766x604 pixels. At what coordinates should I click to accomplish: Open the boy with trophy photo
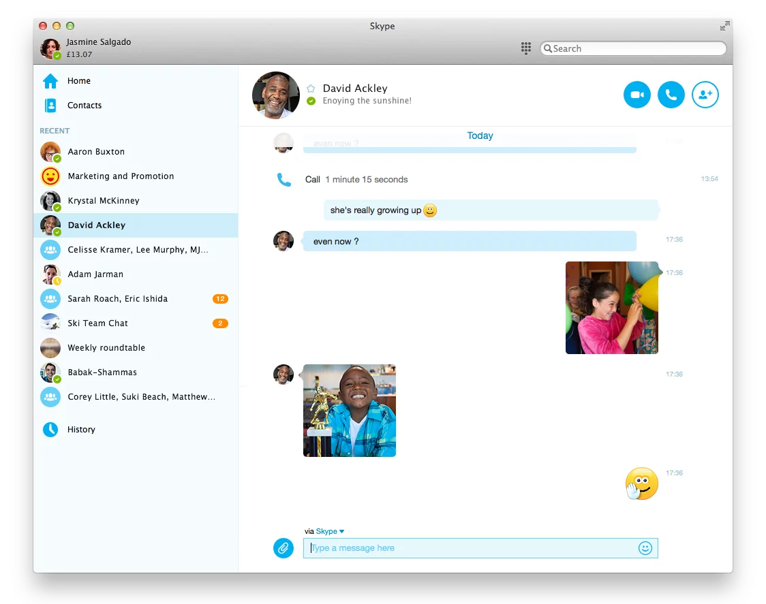pyautogui.click(x=350, y=411)
